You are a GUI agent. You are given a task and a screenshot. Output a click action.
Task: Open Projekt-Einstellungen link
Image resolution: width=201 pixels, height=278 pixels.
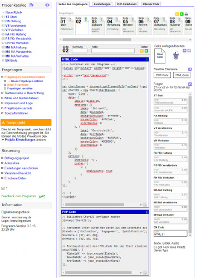pos(20,140)
